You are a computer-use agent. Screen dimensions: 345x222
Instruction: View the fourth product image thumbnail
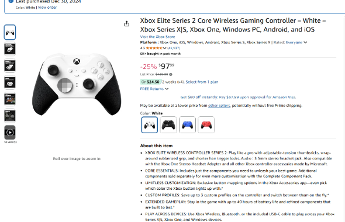coord(10,82)
